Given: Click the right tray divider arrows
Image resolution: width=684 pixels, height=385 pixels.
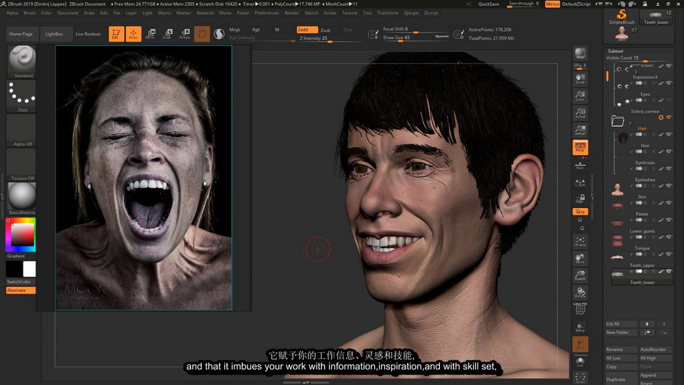Looking at the screenshot, I should (592, 197).
